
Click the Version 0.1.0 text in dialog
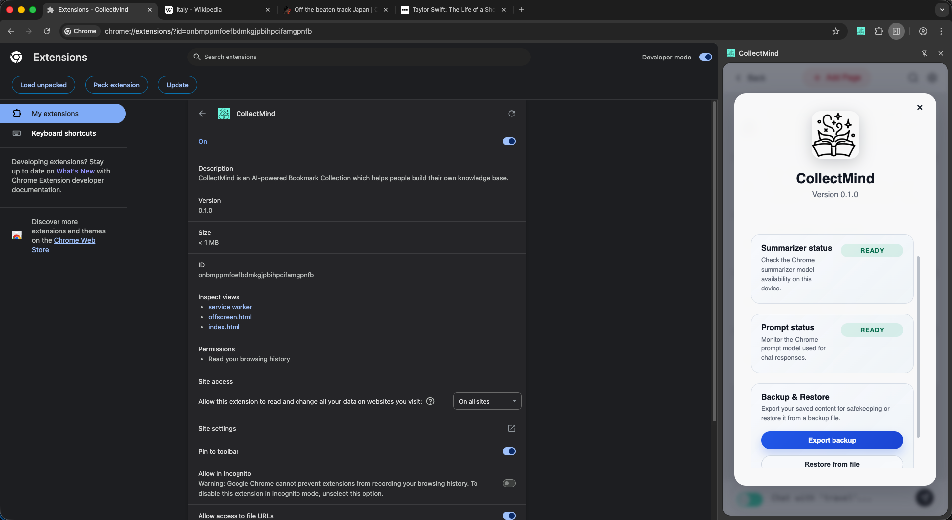click(835, 195)
